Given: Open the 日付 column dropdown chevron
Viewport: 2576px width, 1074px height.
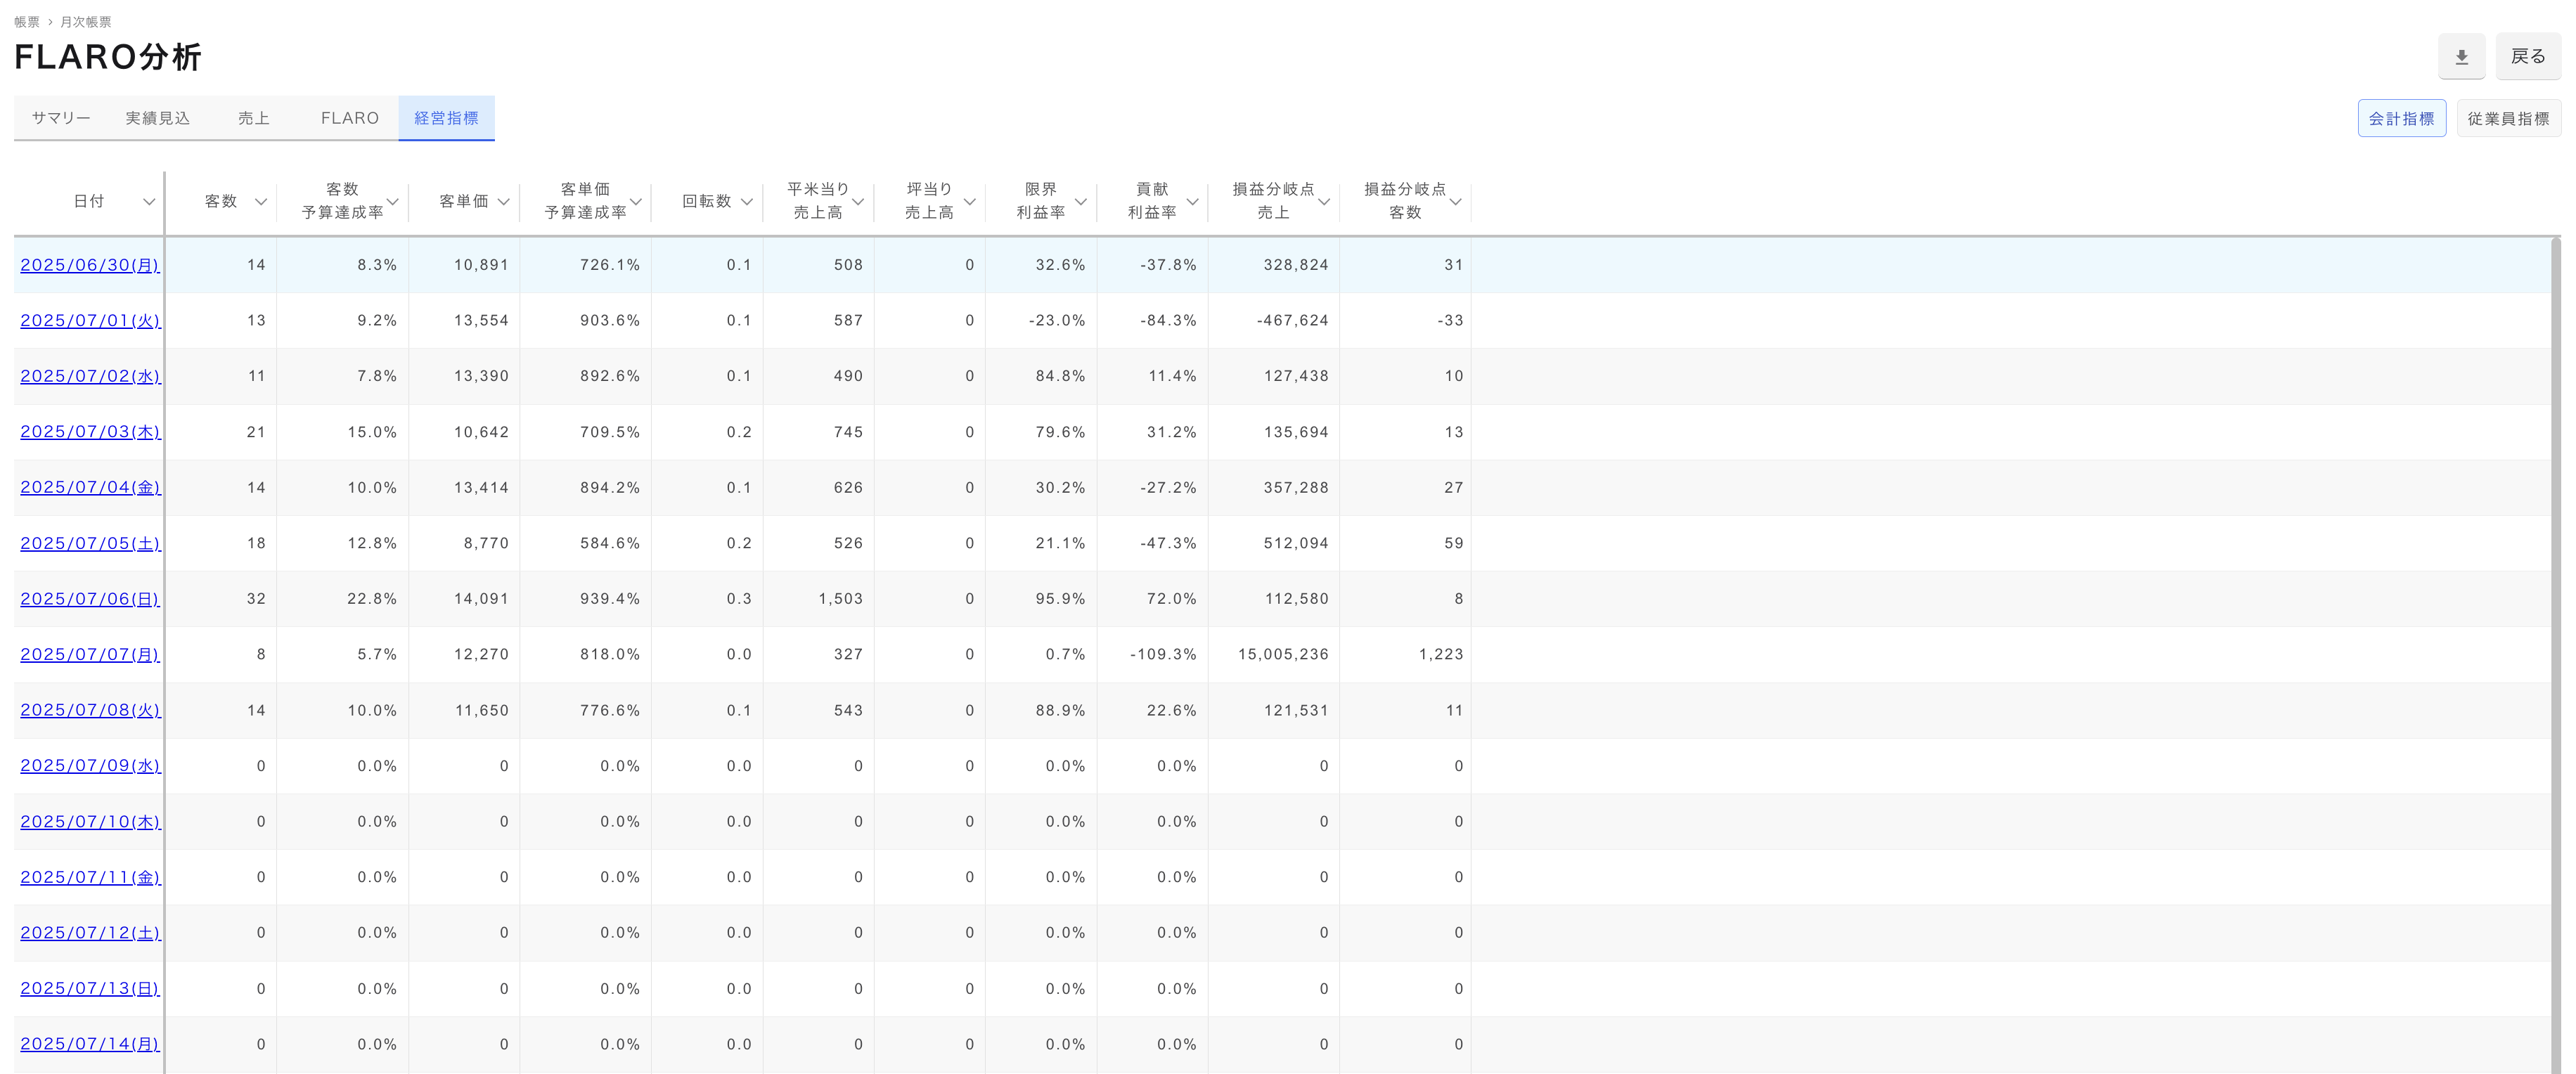Looking at the screenshot, I should click(x=149, y=202).
